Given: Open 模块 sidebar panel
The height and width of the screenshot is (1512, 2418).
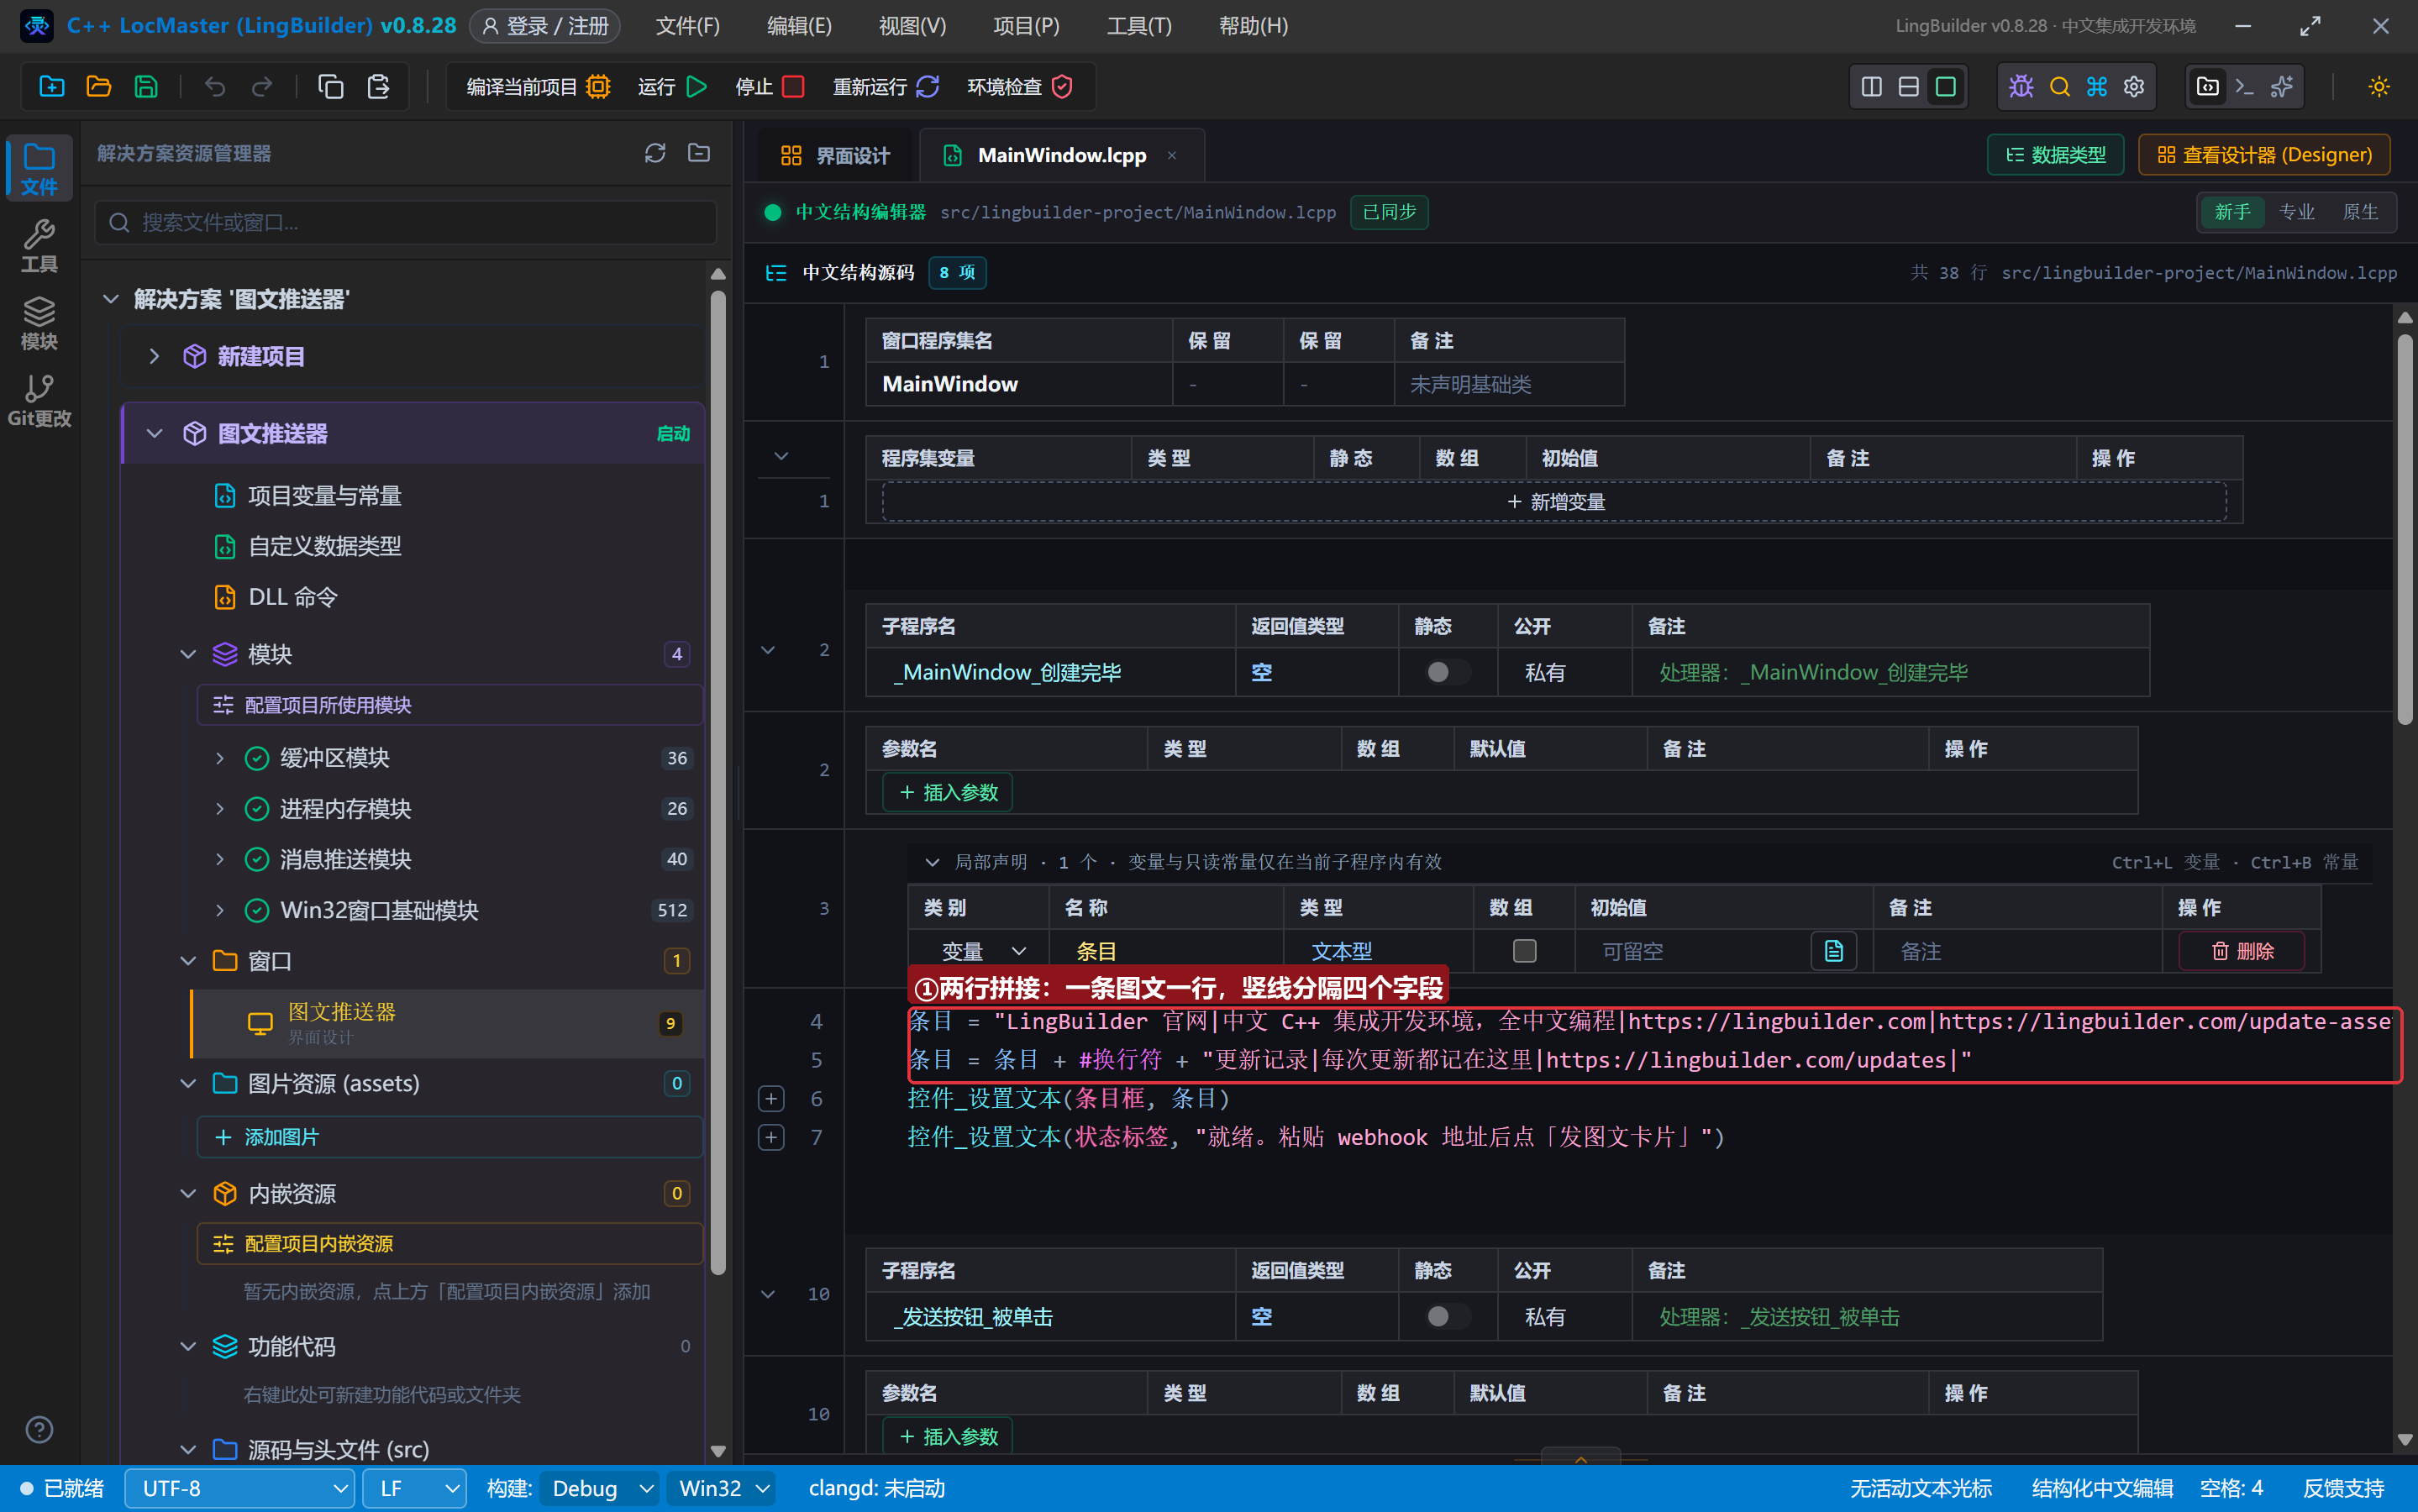Looking at the screenshot, I should click(x=39, y=323).
